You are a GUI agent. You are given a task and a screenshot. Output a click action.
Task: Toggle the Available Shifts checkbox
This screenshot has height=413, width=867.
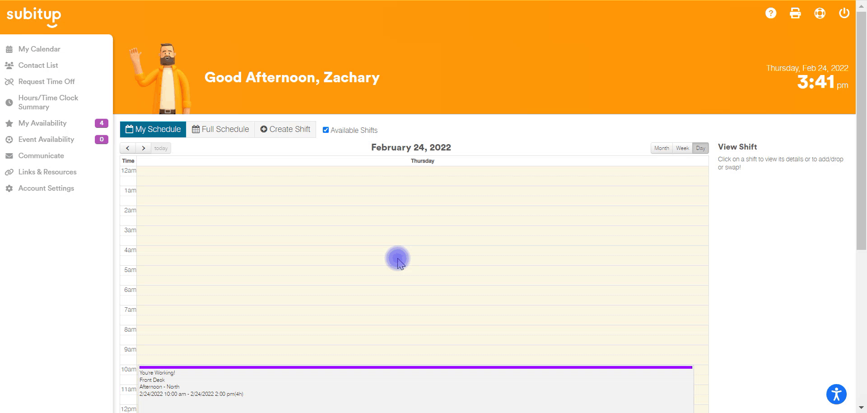326,130
